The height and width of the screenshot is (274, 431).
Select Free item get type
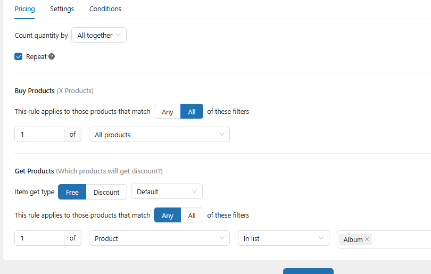(72, 192)
